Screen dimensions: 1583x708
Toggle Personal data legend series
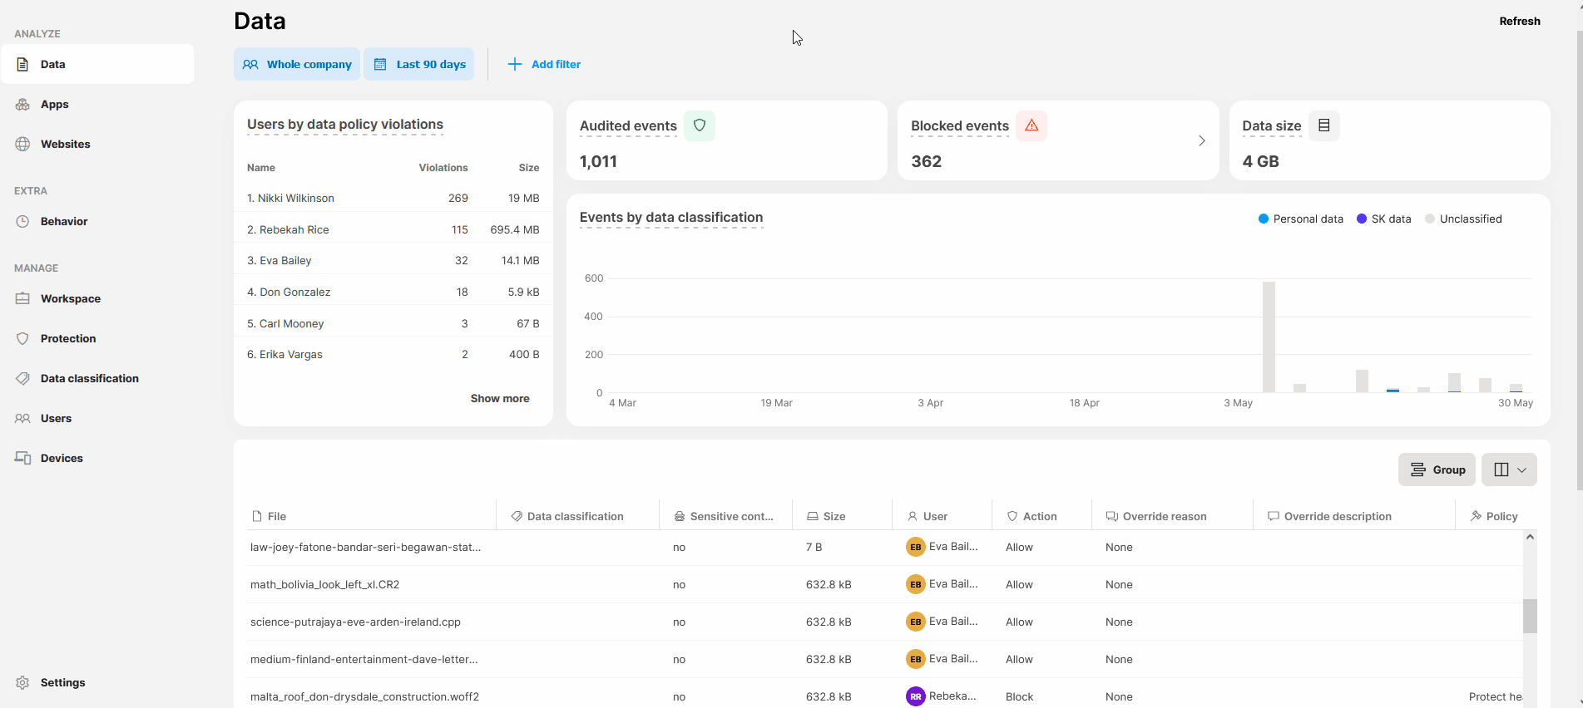click(x=1300, y=219)
